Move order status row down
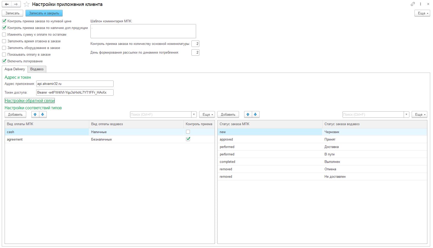 click(255, 114)
